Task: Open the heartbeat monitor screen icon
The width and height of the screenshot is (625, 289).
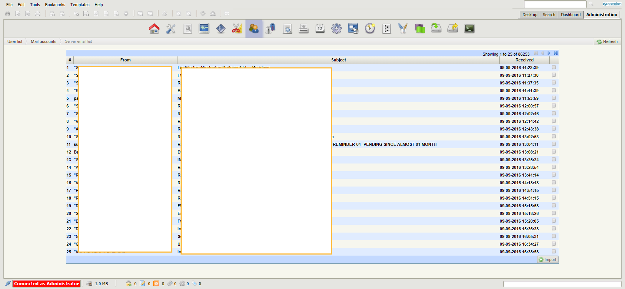Action: [204, 29]
